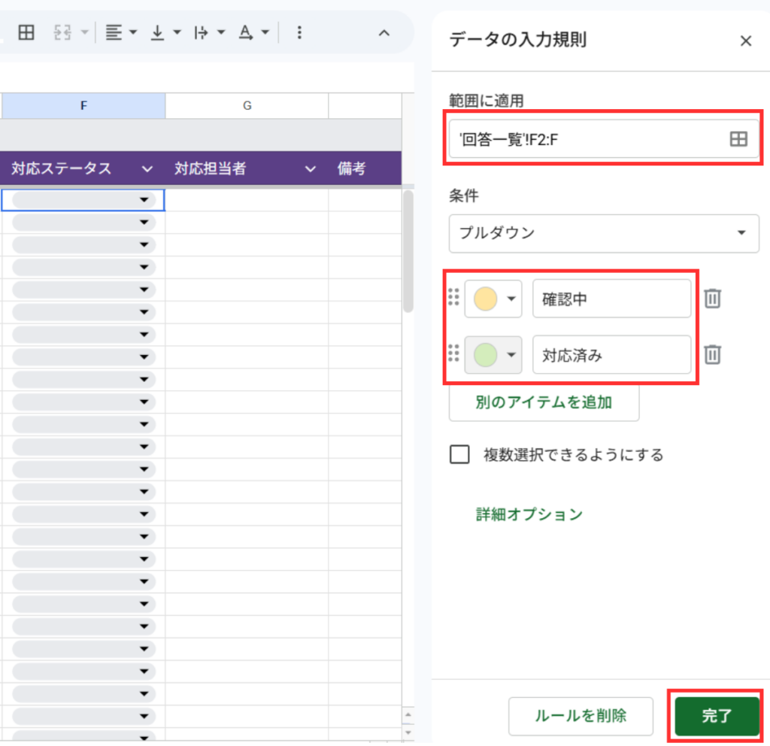The image size is (770, 746).
Task: Click the 対応済み item text field
Action: pos(611,355)
